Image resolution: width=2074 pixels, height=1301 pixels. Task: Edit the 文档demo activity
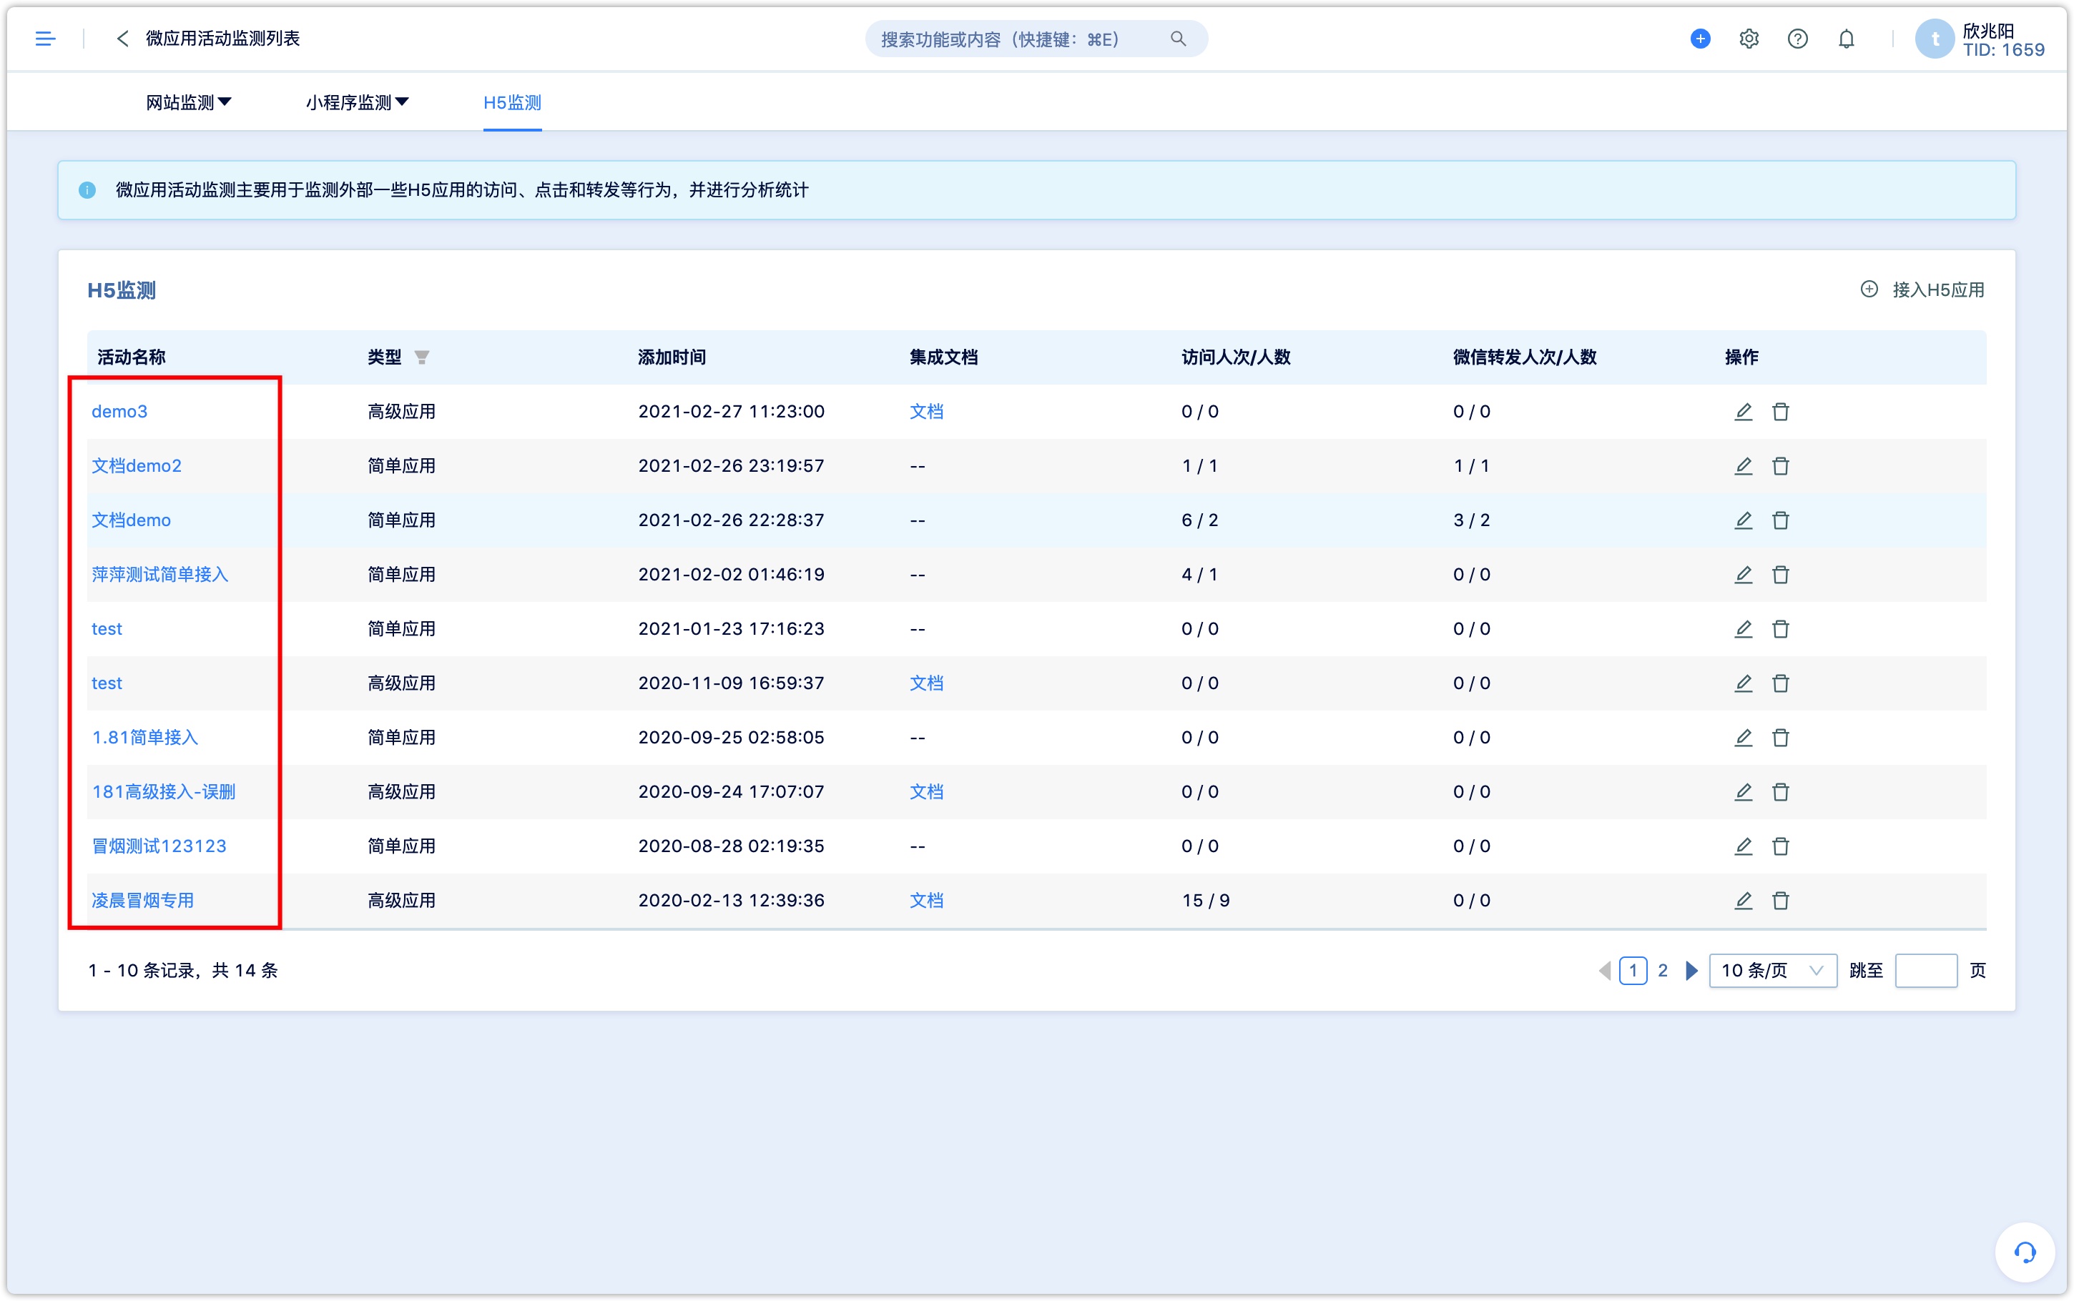pyautogui.click(x=1743, y=520)
